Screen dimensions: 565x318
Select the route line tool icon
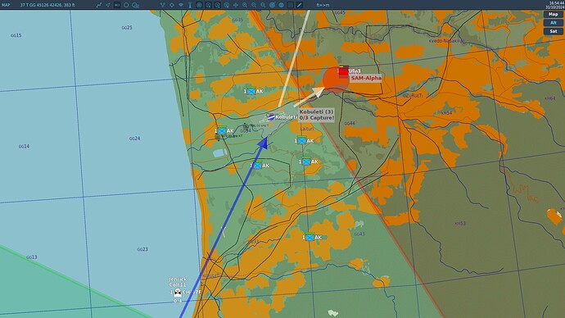(99, 5)
